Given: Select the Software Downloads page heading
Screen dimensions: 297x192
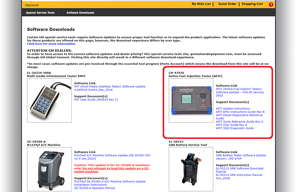Looking at the screenshot, I should click(51, 30).
